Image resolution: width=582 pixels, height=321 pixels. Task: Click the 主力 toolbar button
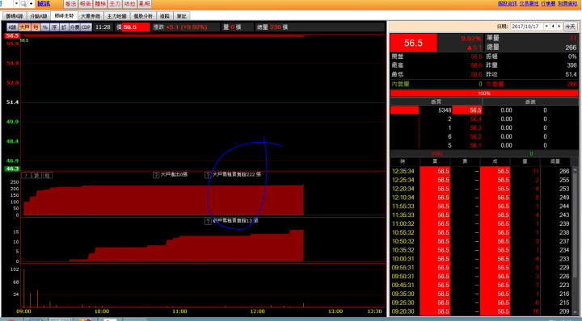point(115,4)
